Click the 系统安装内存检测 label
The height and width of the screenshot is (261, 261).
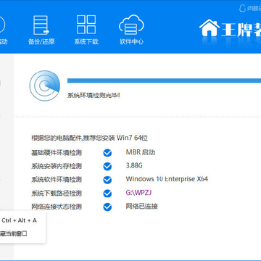tap(57, 166)
